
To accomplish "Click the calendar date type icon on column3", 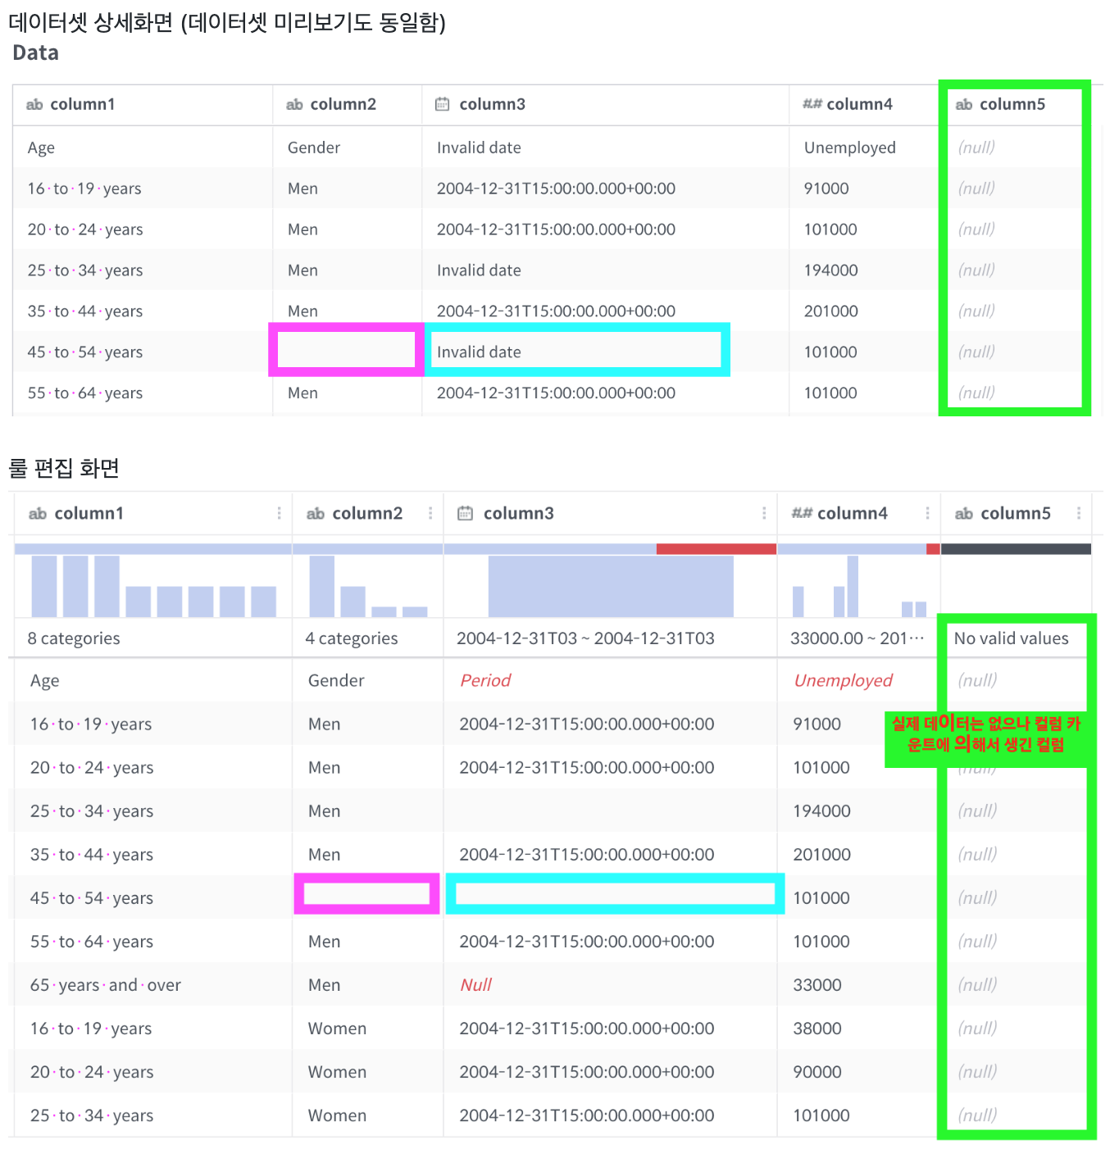I will tap(442, 104).
